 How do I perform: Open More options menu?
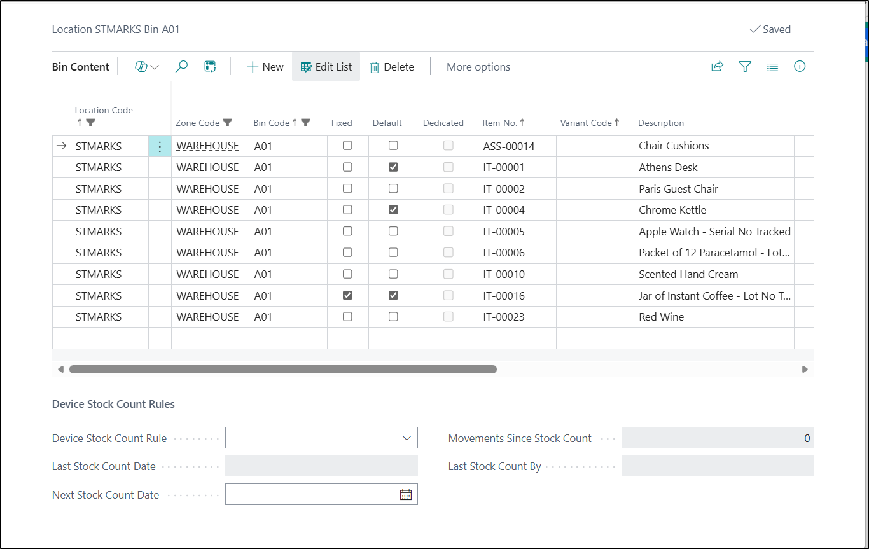coord(478,67)
